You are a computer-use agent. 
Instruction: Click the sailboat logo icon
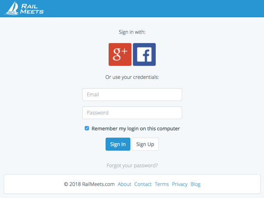(12, 8)
